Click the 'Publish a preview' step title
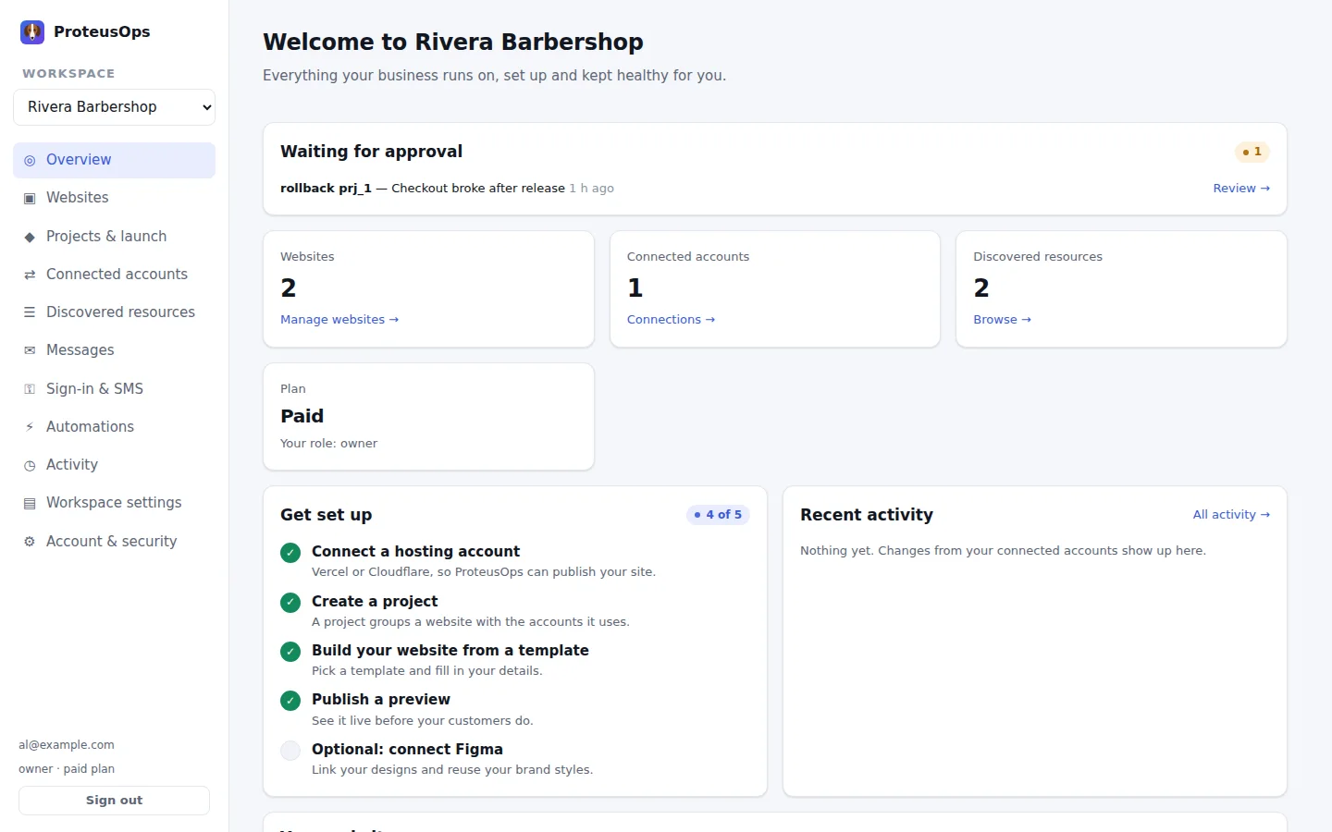The image size is (1332, 832). pos(381,699)
